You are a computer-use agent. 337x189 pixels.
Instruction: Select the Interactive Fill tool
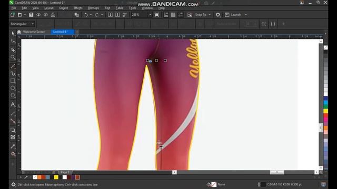13,154
